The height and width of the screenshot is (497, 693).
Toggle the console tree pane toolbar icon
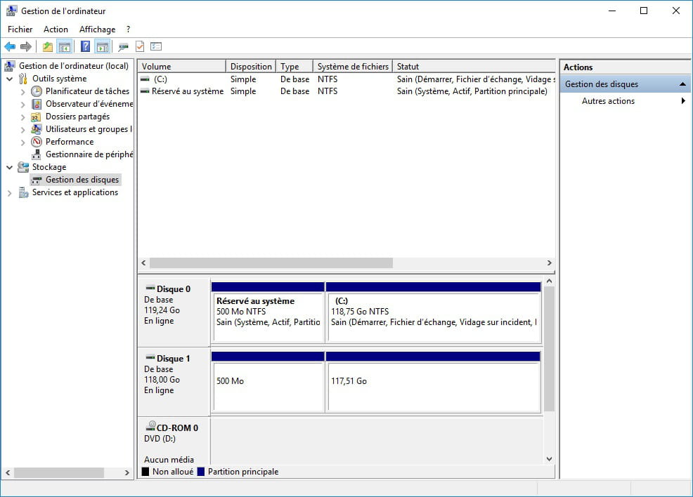pos(65,46)
